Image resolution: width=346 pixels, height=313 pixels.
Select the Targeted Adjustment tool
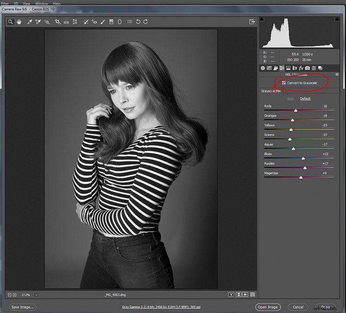click(x=47, y=22)
